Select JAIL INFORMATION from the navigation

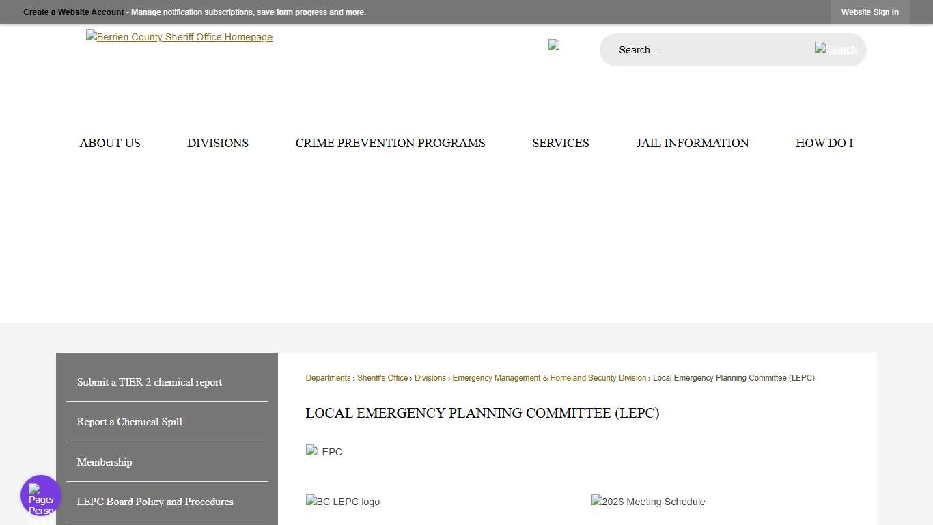pos(692,143)
